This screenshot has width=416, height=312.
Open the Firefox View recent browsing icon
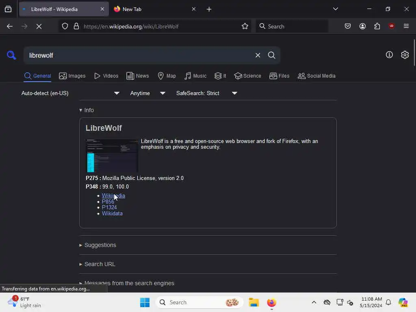(8, 9)
